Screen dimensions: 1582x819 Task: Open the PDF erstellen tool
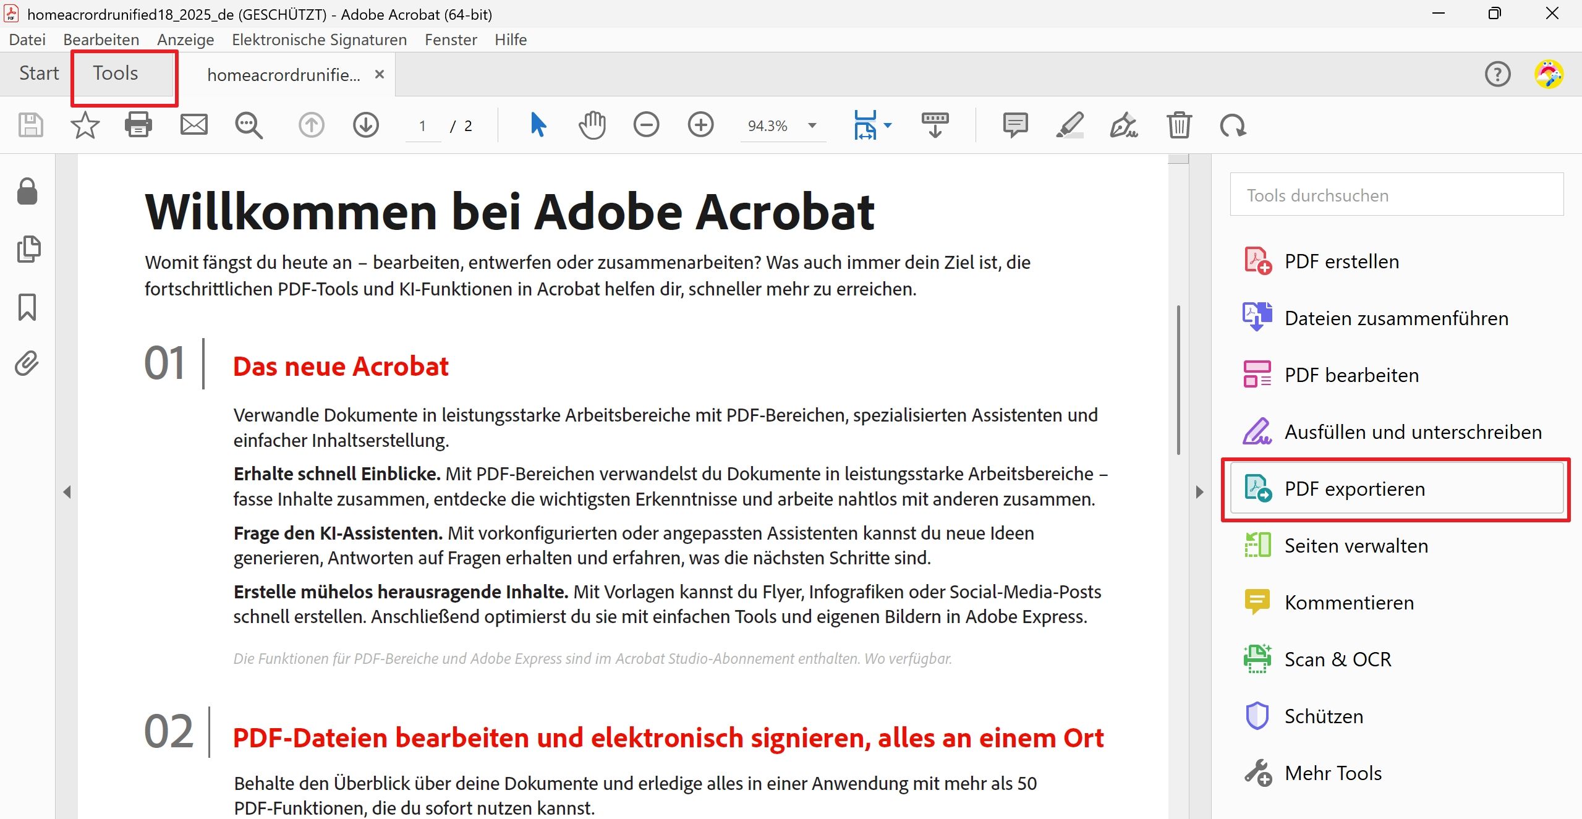[x=1397, y=261]
